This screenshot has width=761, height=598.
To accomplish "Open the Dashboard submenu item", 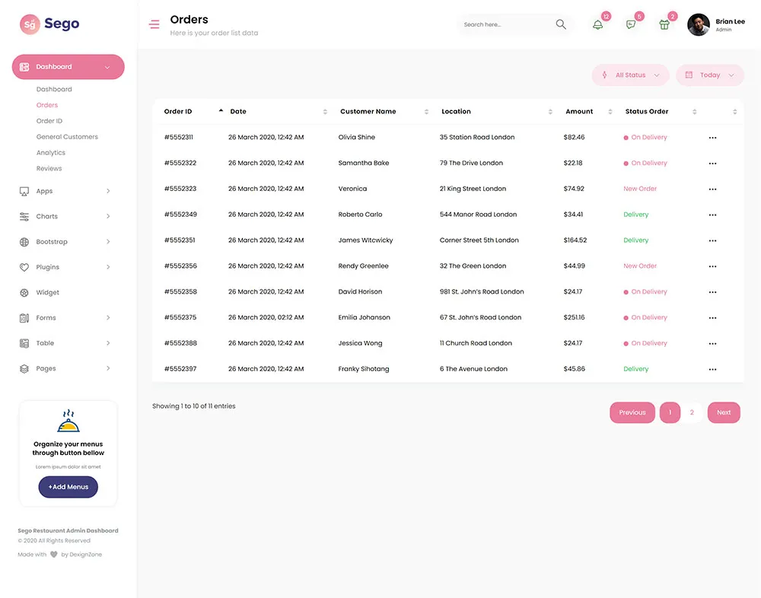I will tap(54, 89).
